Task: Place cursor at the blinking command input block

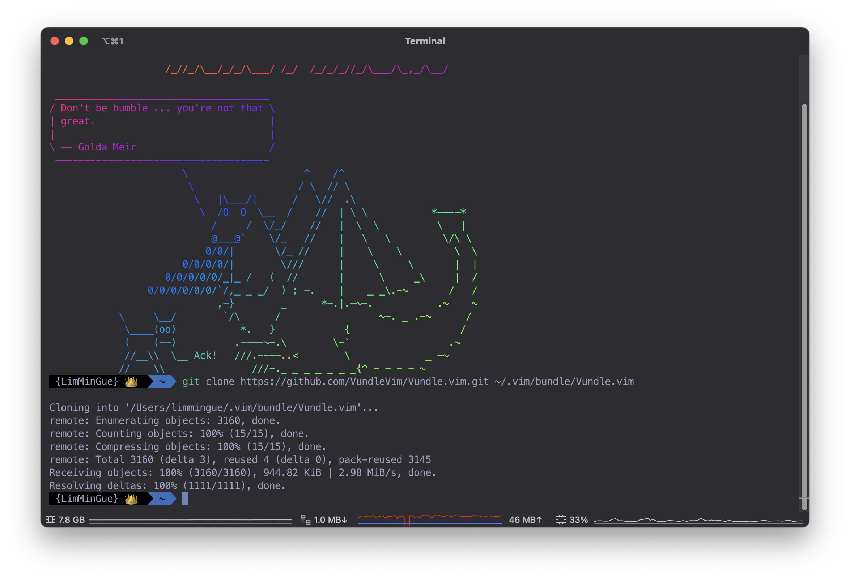Action: tap(185, 499)
